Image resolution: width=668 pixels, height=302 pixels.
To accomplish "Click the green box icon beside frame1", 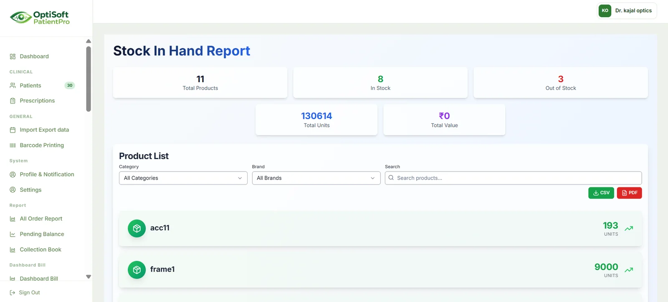I will point(137,270).
